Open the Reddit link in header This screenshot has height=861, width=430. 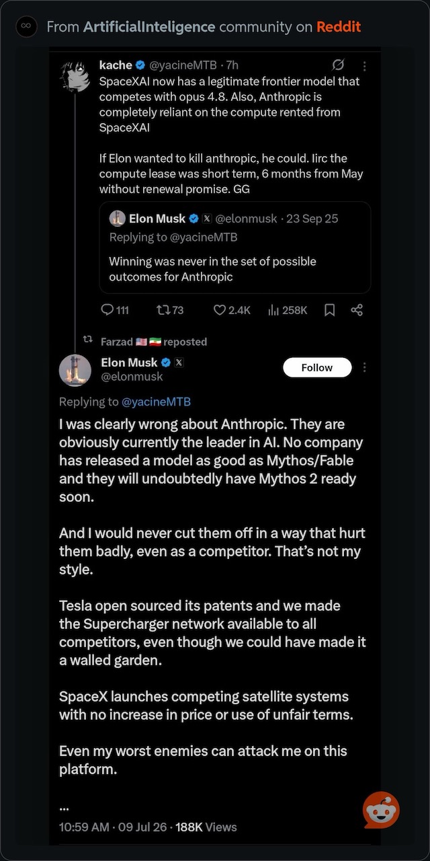click(x=339, y=27)
